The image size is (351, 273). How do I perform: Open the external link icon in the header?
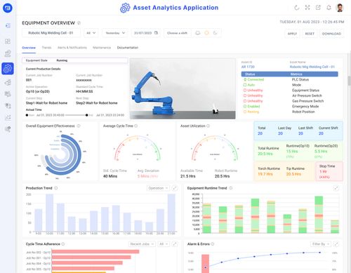(x=318, y=8)
